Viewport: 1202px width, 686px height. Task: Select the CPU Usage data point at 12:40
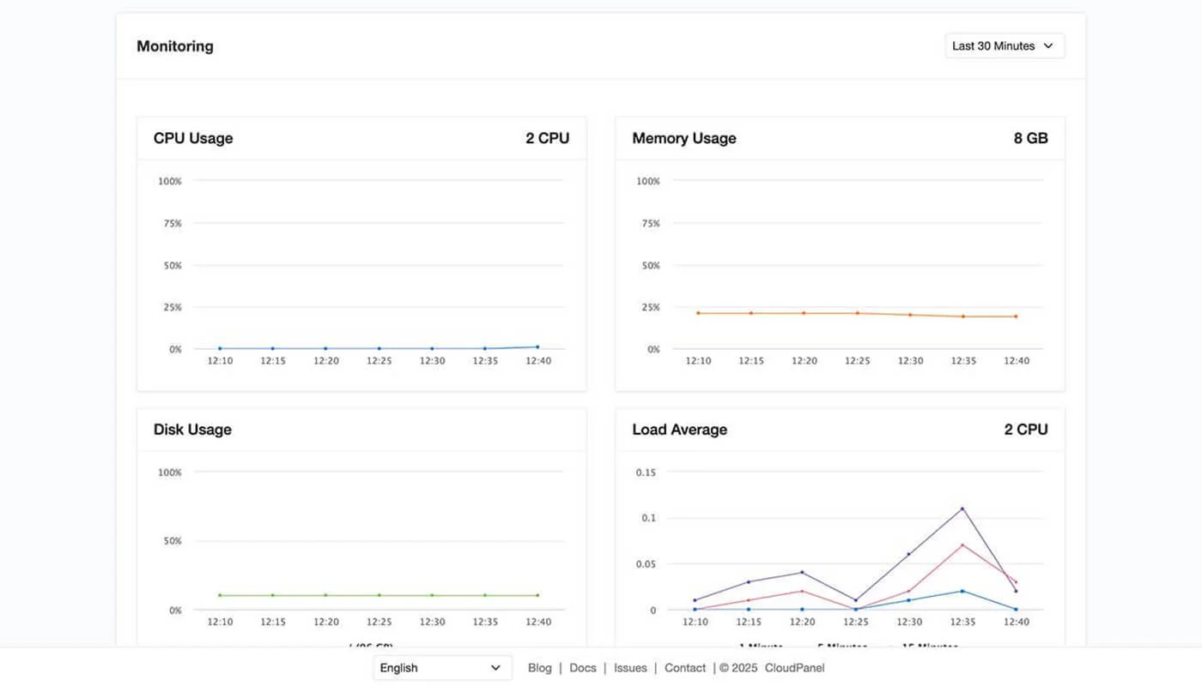(537, 347)
